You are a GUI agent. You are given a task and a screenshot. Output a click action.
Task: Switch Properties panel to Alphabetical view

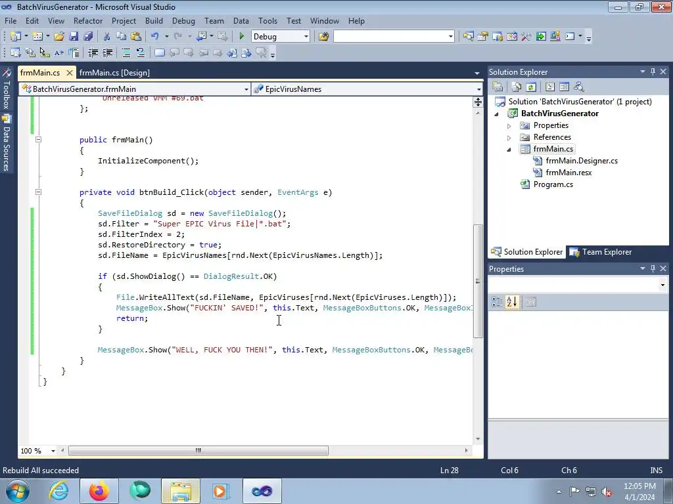pyautogui.click(x=511, y=302)
